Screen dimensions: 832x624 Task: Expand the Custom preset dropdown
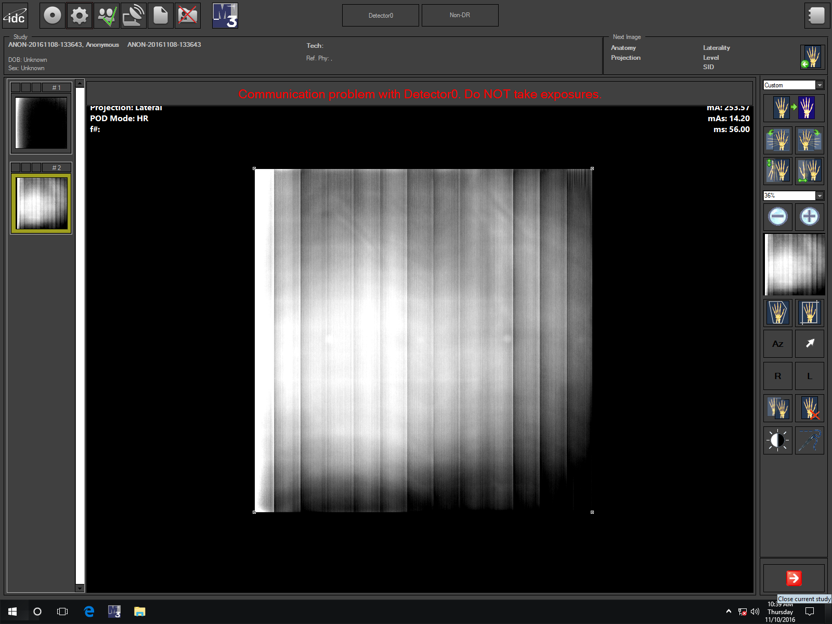click(820, 85)
